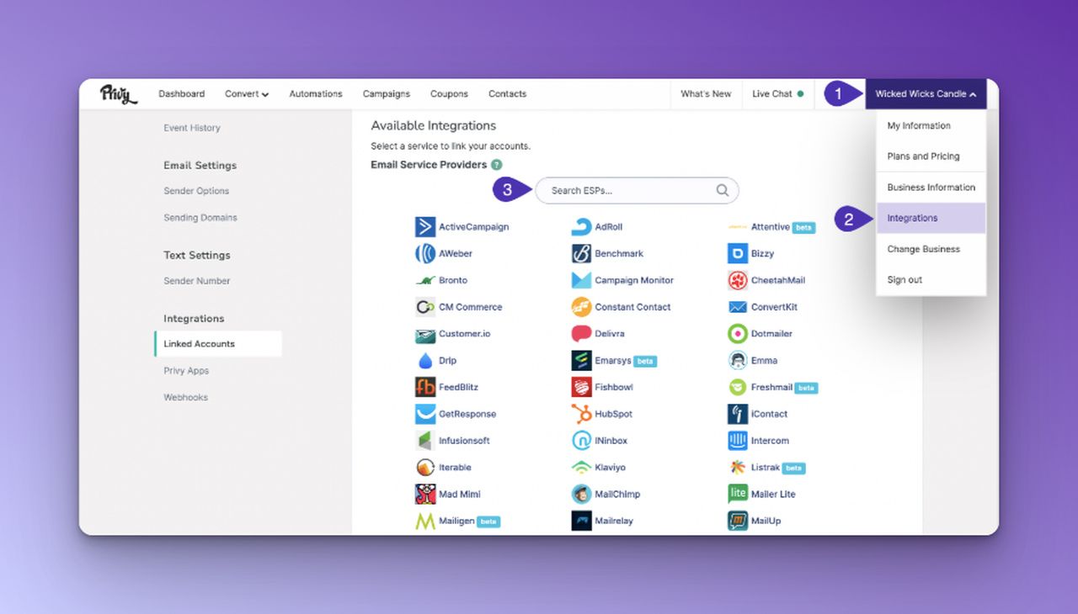Open the Customer.io icon
The height and width of the screenshot is (614, 1078).
[x=425, y=334]
